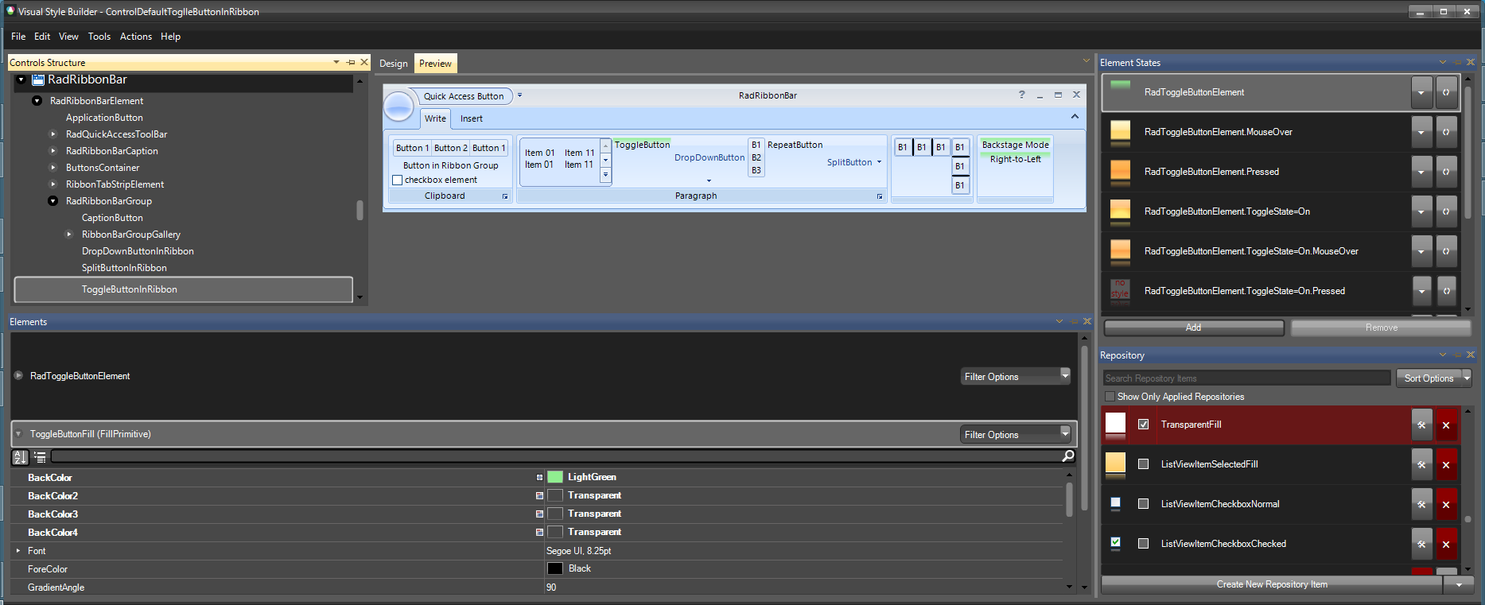Click the search magnifier icon in Elements panel
Screen dimensions: 1485x605
tap(1068, 456)
